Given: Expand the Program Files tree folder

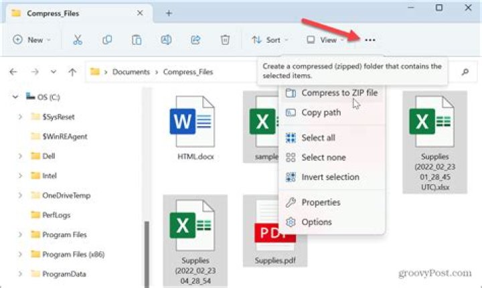Looking at the screenshot, I should (x=21, y=235).
